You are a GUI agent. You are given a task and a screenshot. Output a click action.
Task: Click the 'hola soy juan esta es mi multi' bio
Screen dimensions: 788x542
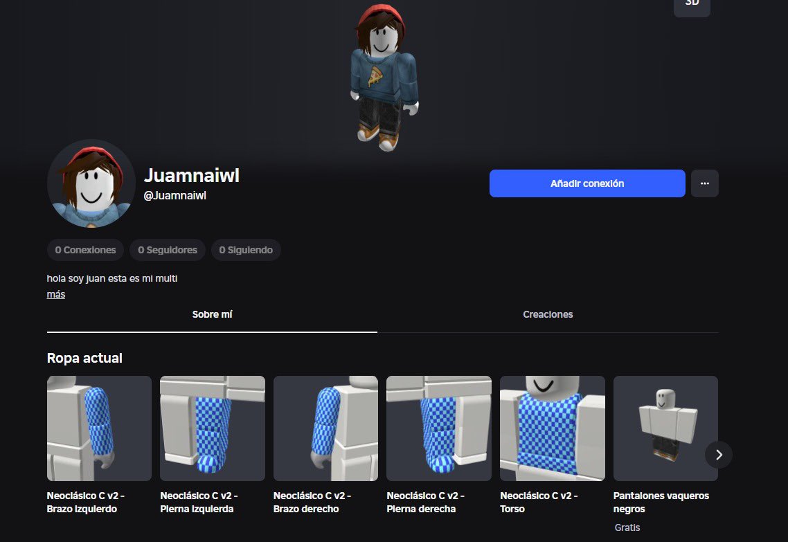[x=112, y=278]
